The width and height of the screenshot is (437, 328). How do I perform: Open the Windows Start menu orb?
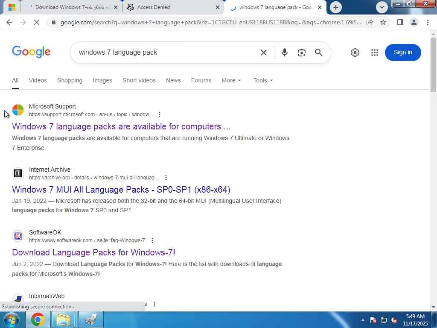pyautogui.click(x=12, y=319)
